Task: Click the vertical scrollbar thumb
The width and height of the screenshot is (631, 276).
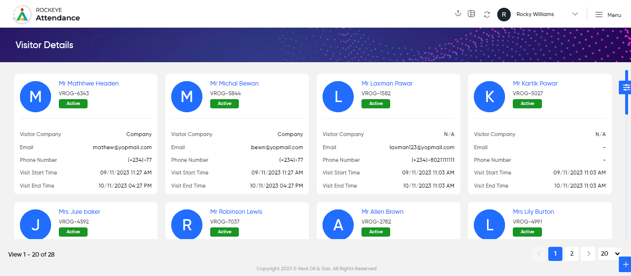Action: [x=627, y=92]
